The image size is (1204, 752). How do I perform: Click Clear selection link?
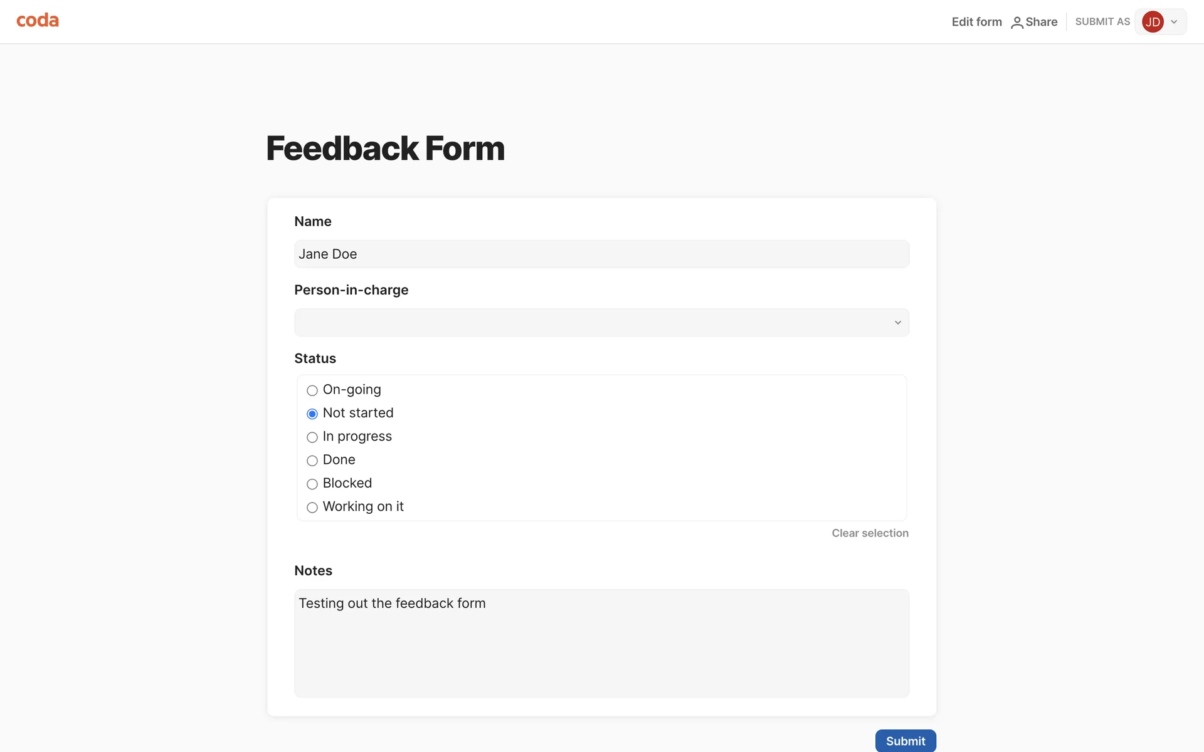(x=870, y=533)
